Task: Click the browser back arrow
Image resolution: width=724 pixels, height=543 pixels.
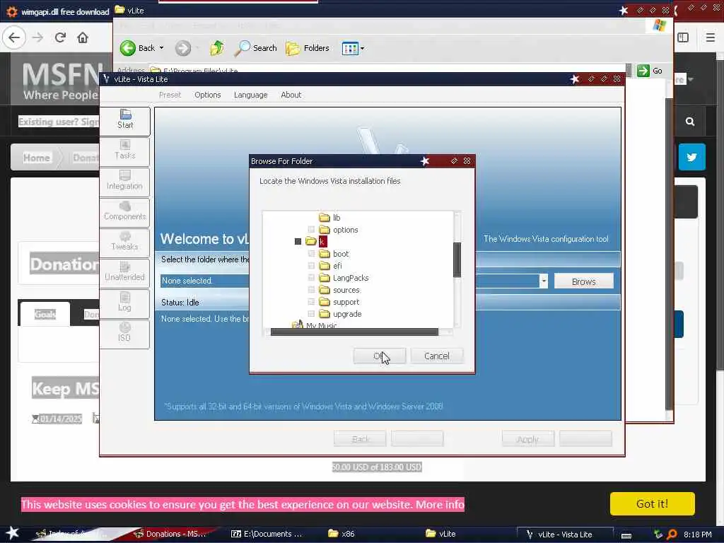Action: [x=14, y=37]
